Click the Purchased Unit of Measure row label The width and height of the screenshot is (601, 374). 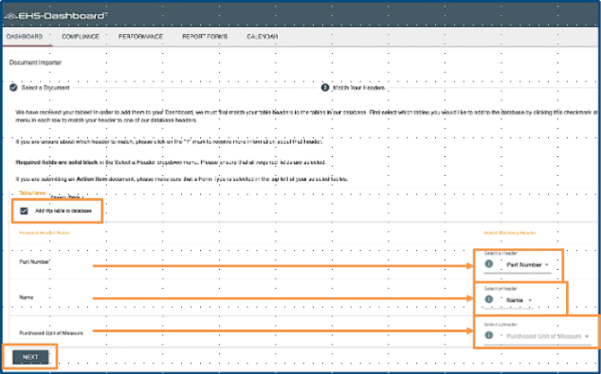50,329
